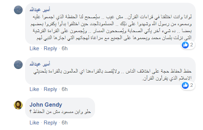203x130 pixels.
Task: View the reaction count 2 on the حفظ الحفاظ comment
Action: 192,85
